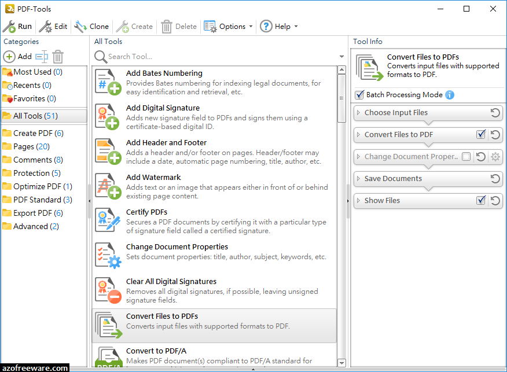Add a new category
The image size is (507, 372).
click(x=18, y=57)
